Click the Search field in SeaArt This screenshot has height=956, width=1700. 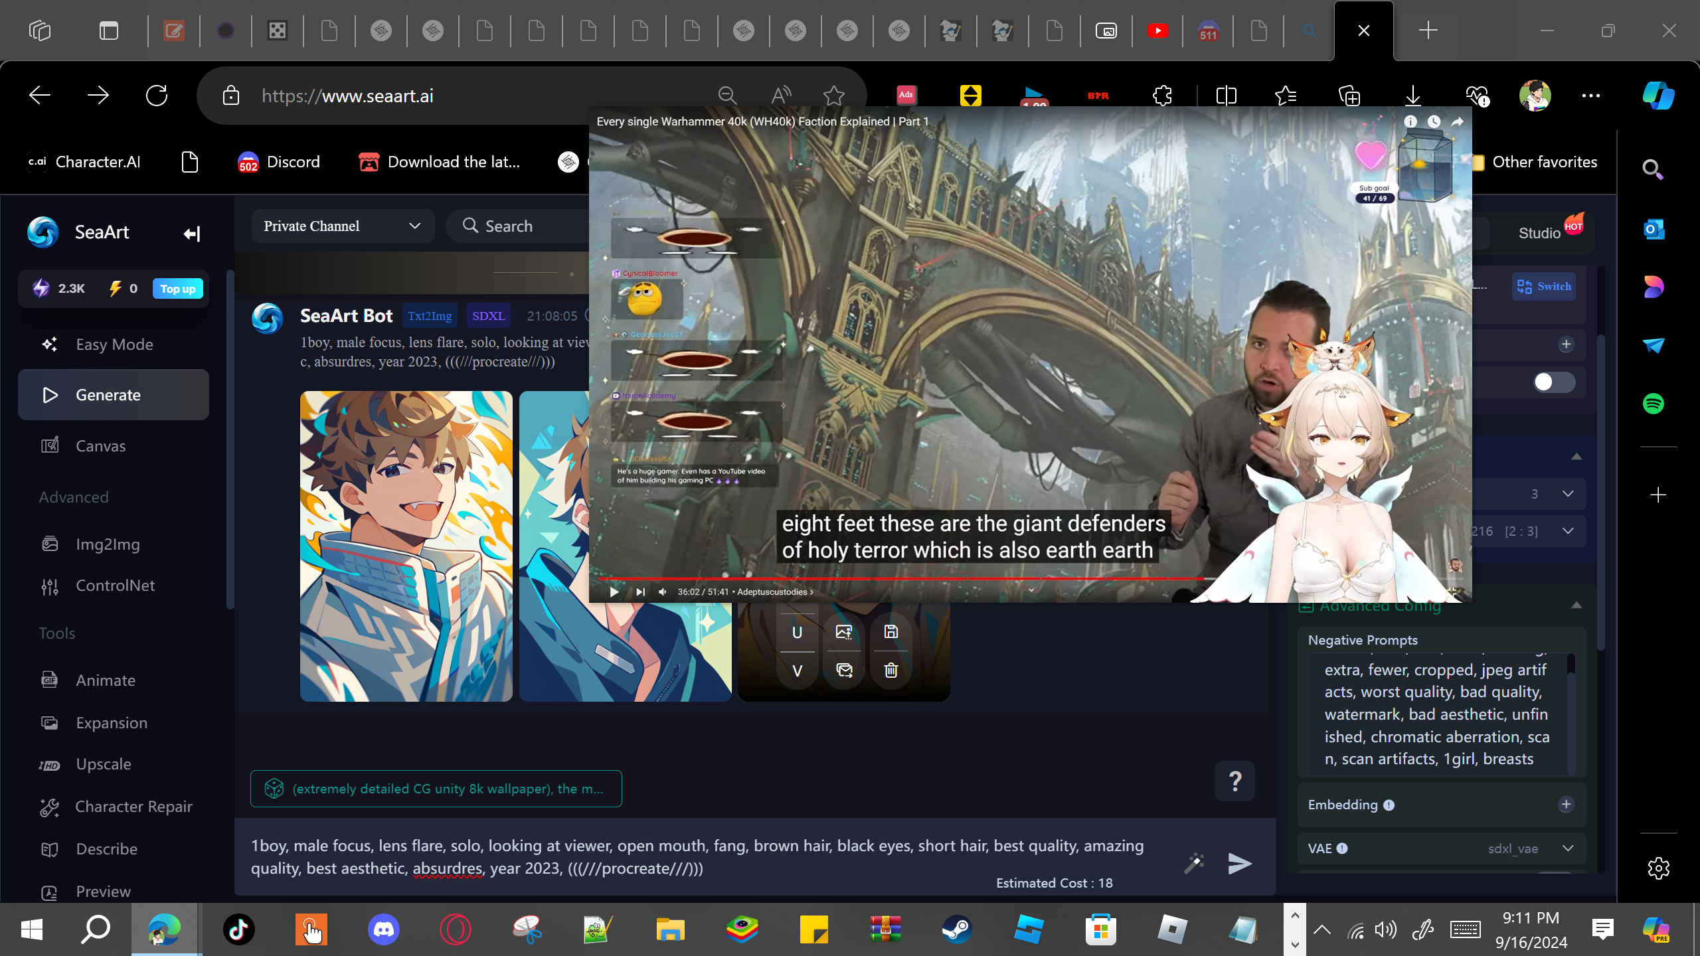click(x=518, y=226)
